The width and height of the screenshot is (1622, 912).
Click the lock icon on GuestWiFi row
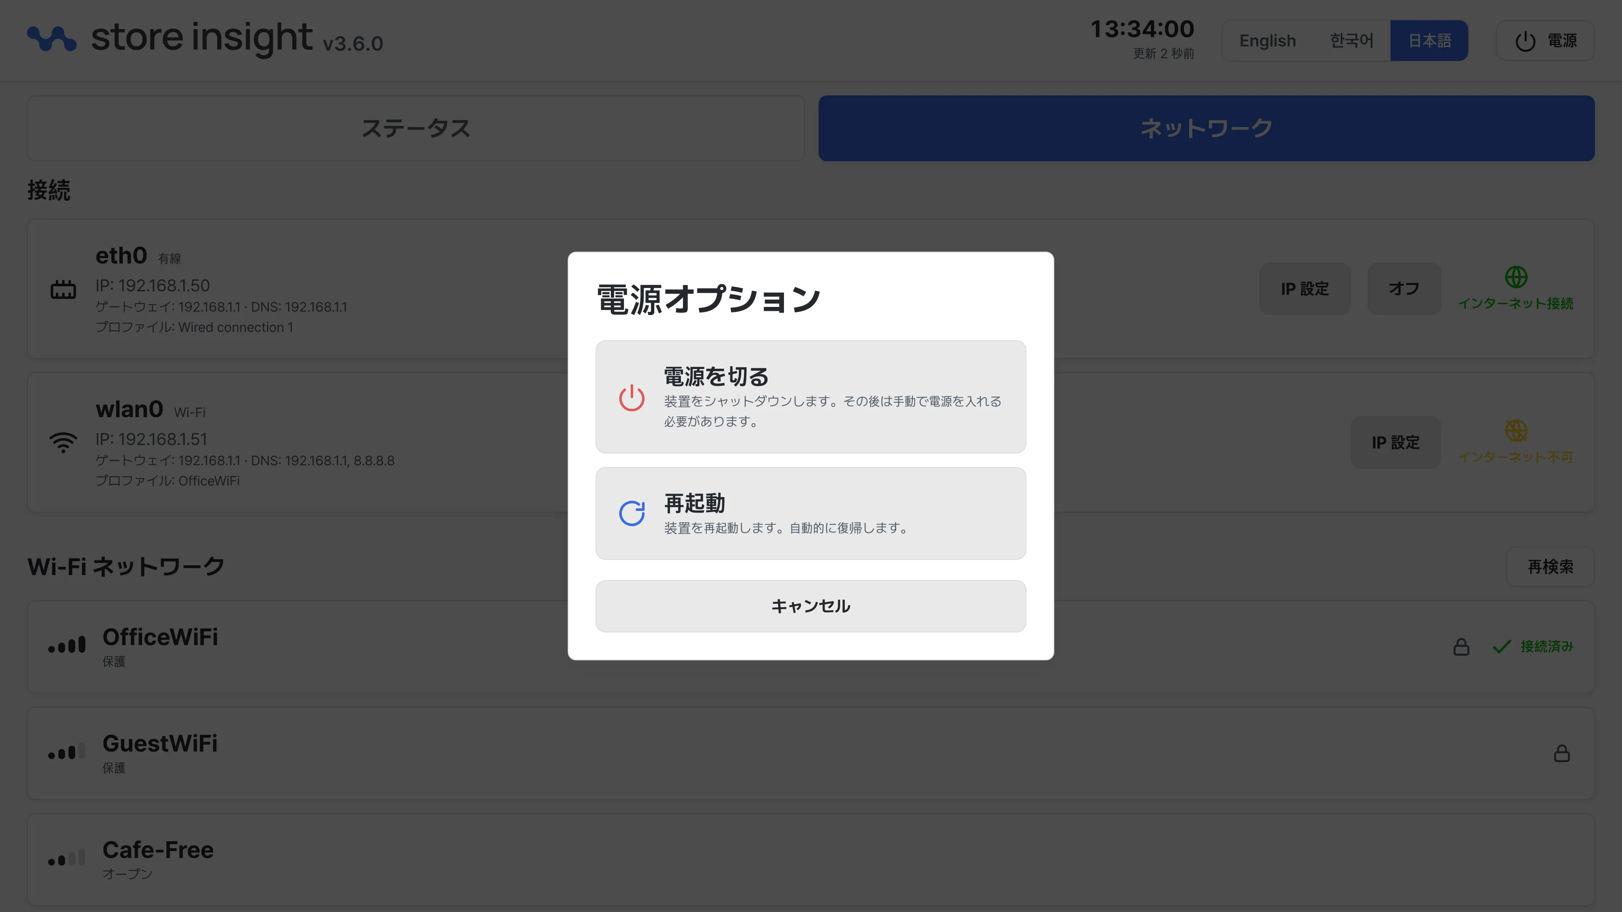click(x=1562, y=753)
